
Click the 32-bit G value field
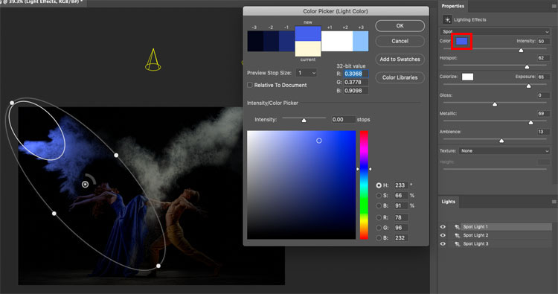[356, 82]
